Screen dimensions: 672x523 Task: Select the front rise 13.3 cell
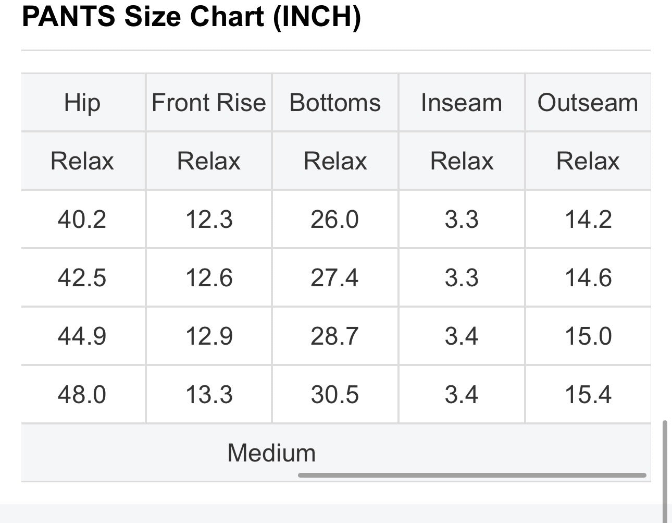(x=209, y=394)
